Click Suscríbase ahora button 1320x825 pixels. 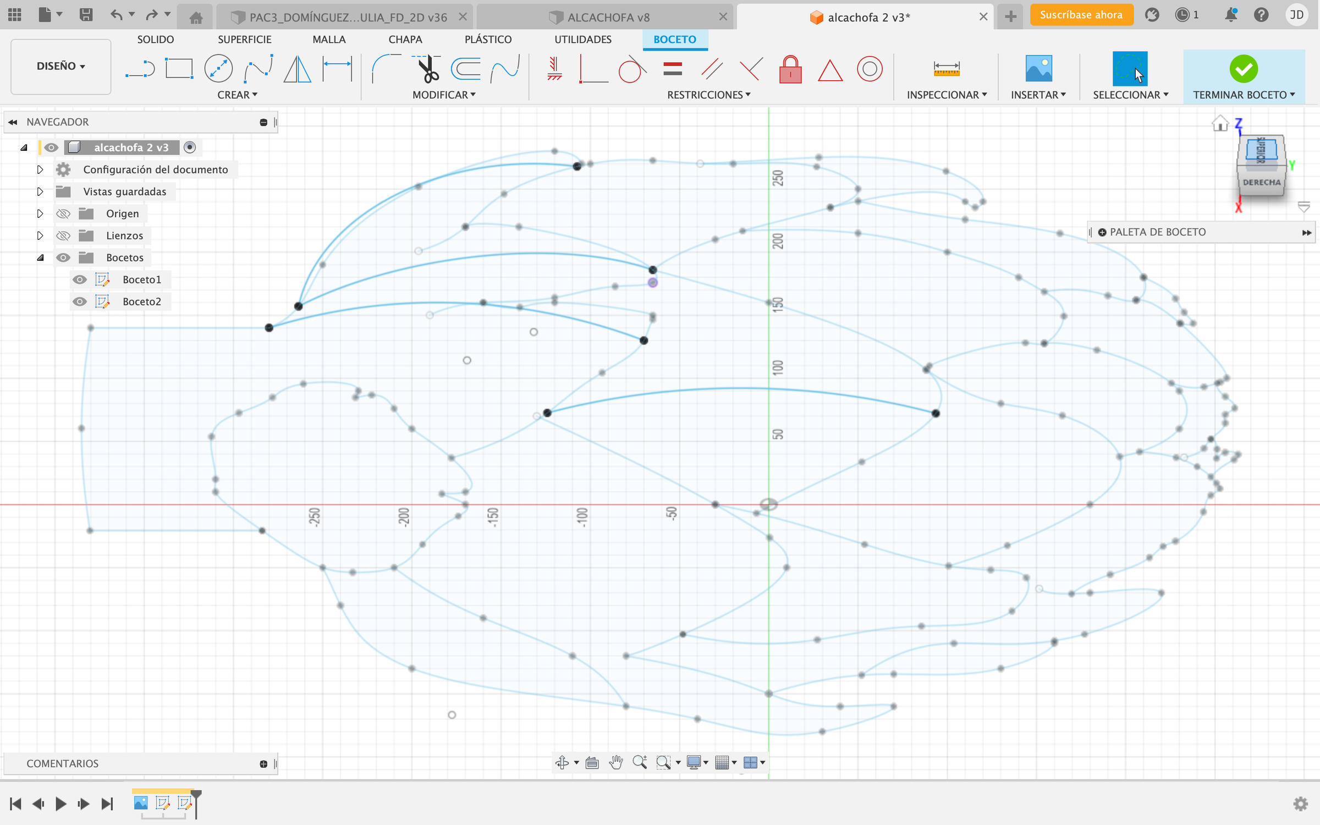click(x=1081, y=15)
